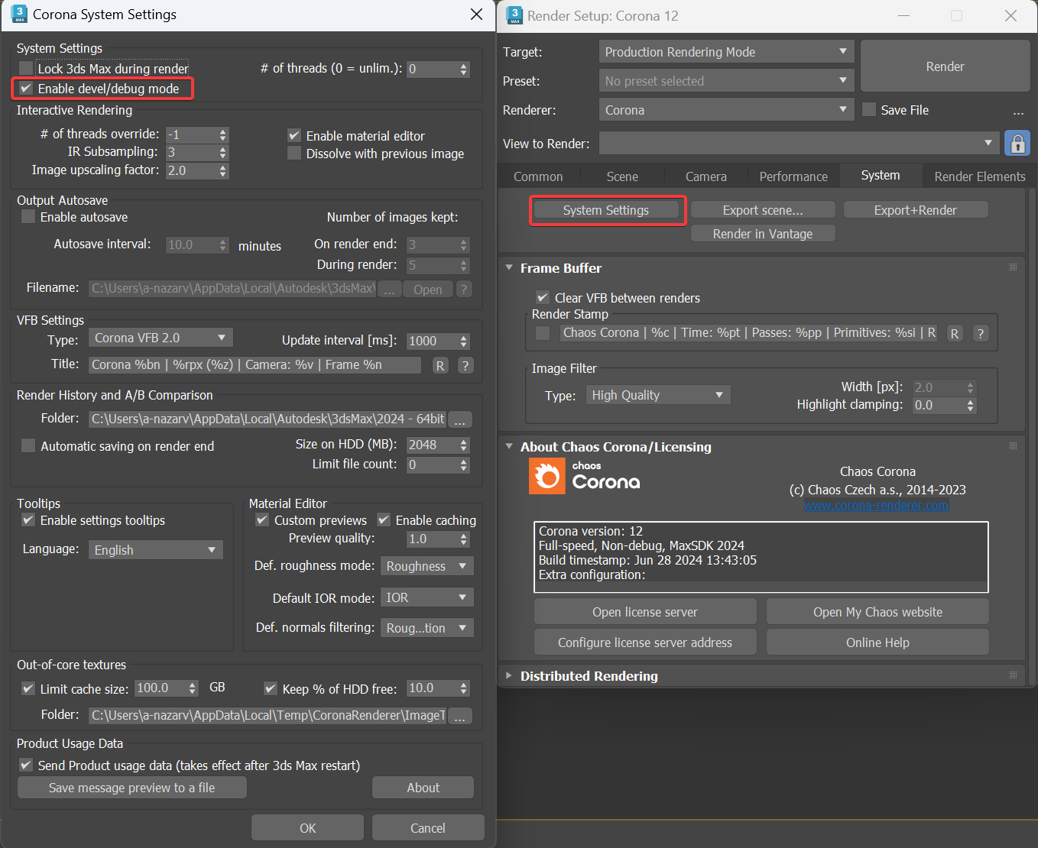Screen dimensions: 1038x848
Task: Open Default IOR mode dropdown
Action: 427,597
